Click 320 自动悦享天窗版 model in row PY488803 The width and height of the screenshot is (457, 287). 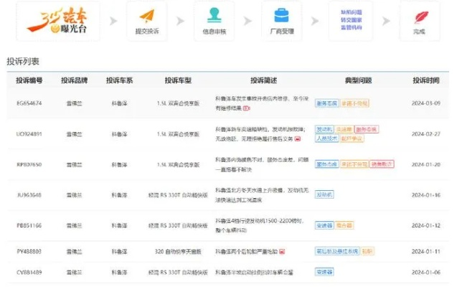[x=178, y=251]
